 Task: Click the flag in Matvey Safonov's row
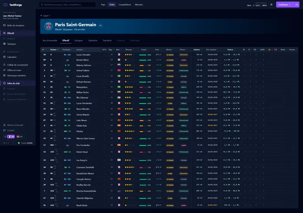(119, 65)
